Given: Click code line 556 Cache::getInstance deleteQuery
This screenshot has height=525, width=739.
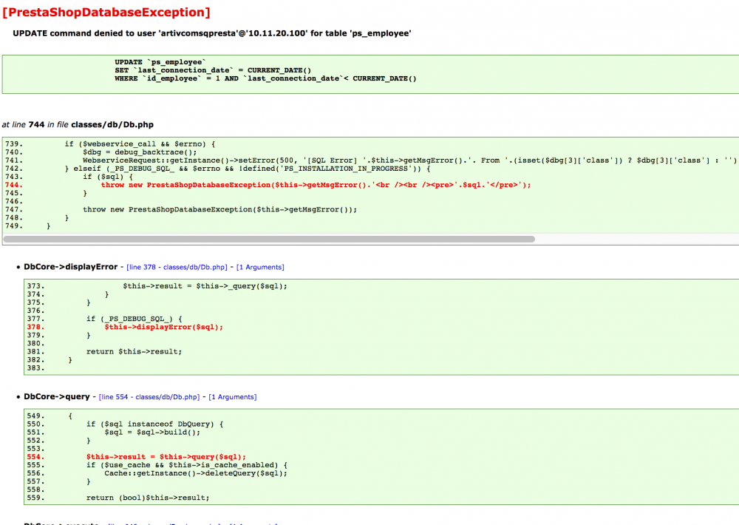Looking at the screenshot, I should click(196, 473).
